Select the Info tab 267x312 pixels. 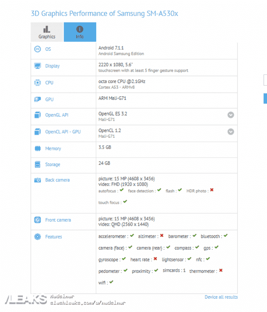click(x=80, y=32)
